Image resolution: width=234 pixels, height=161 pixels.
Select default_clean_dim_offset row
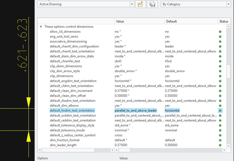[x=68, y=96]
